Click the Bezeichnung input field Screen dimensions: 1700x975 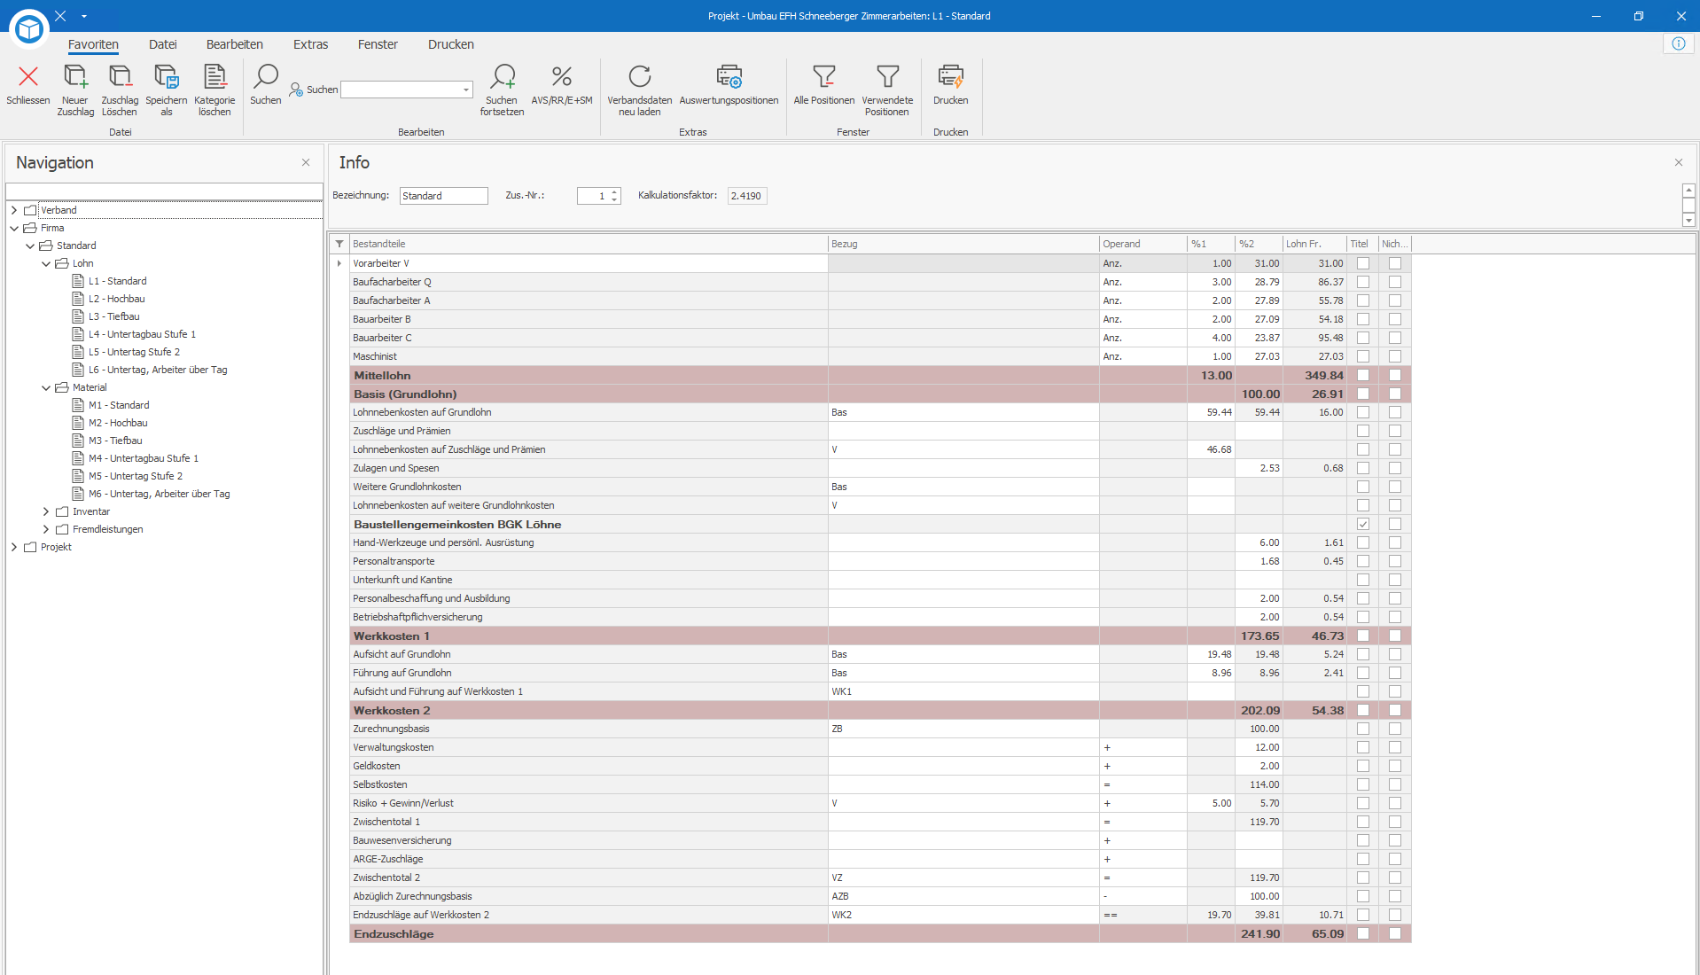tap(443, 196)
